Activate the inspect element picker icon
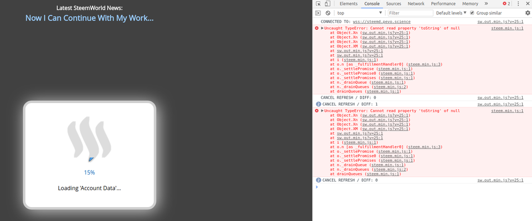This screenshot has height=221, width=532. click(318, 4)
